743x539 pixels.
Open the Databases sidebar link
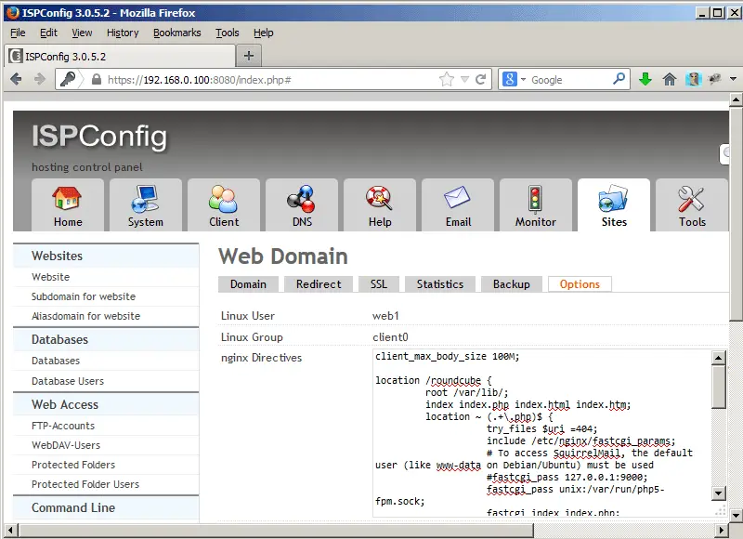click(x=56, y=361)
